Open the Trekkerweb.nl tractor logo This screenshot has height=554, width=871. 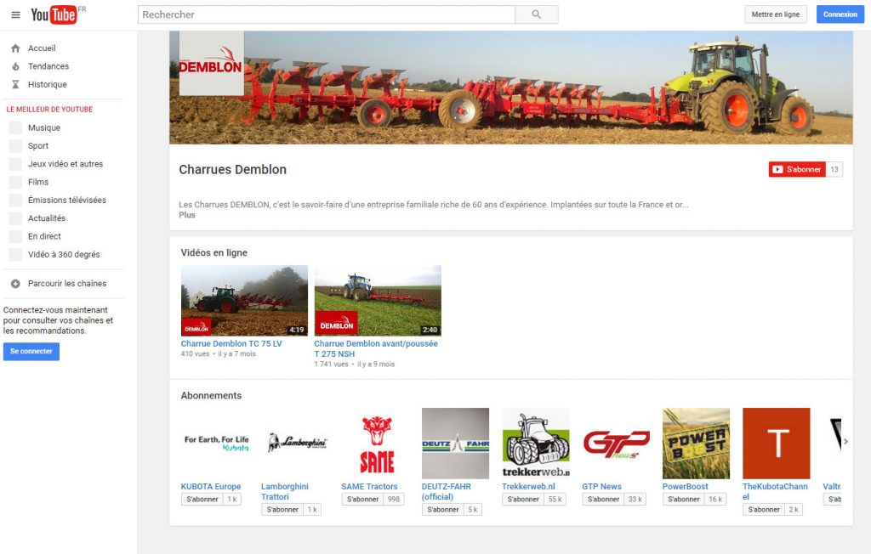(x=536, y=443)
